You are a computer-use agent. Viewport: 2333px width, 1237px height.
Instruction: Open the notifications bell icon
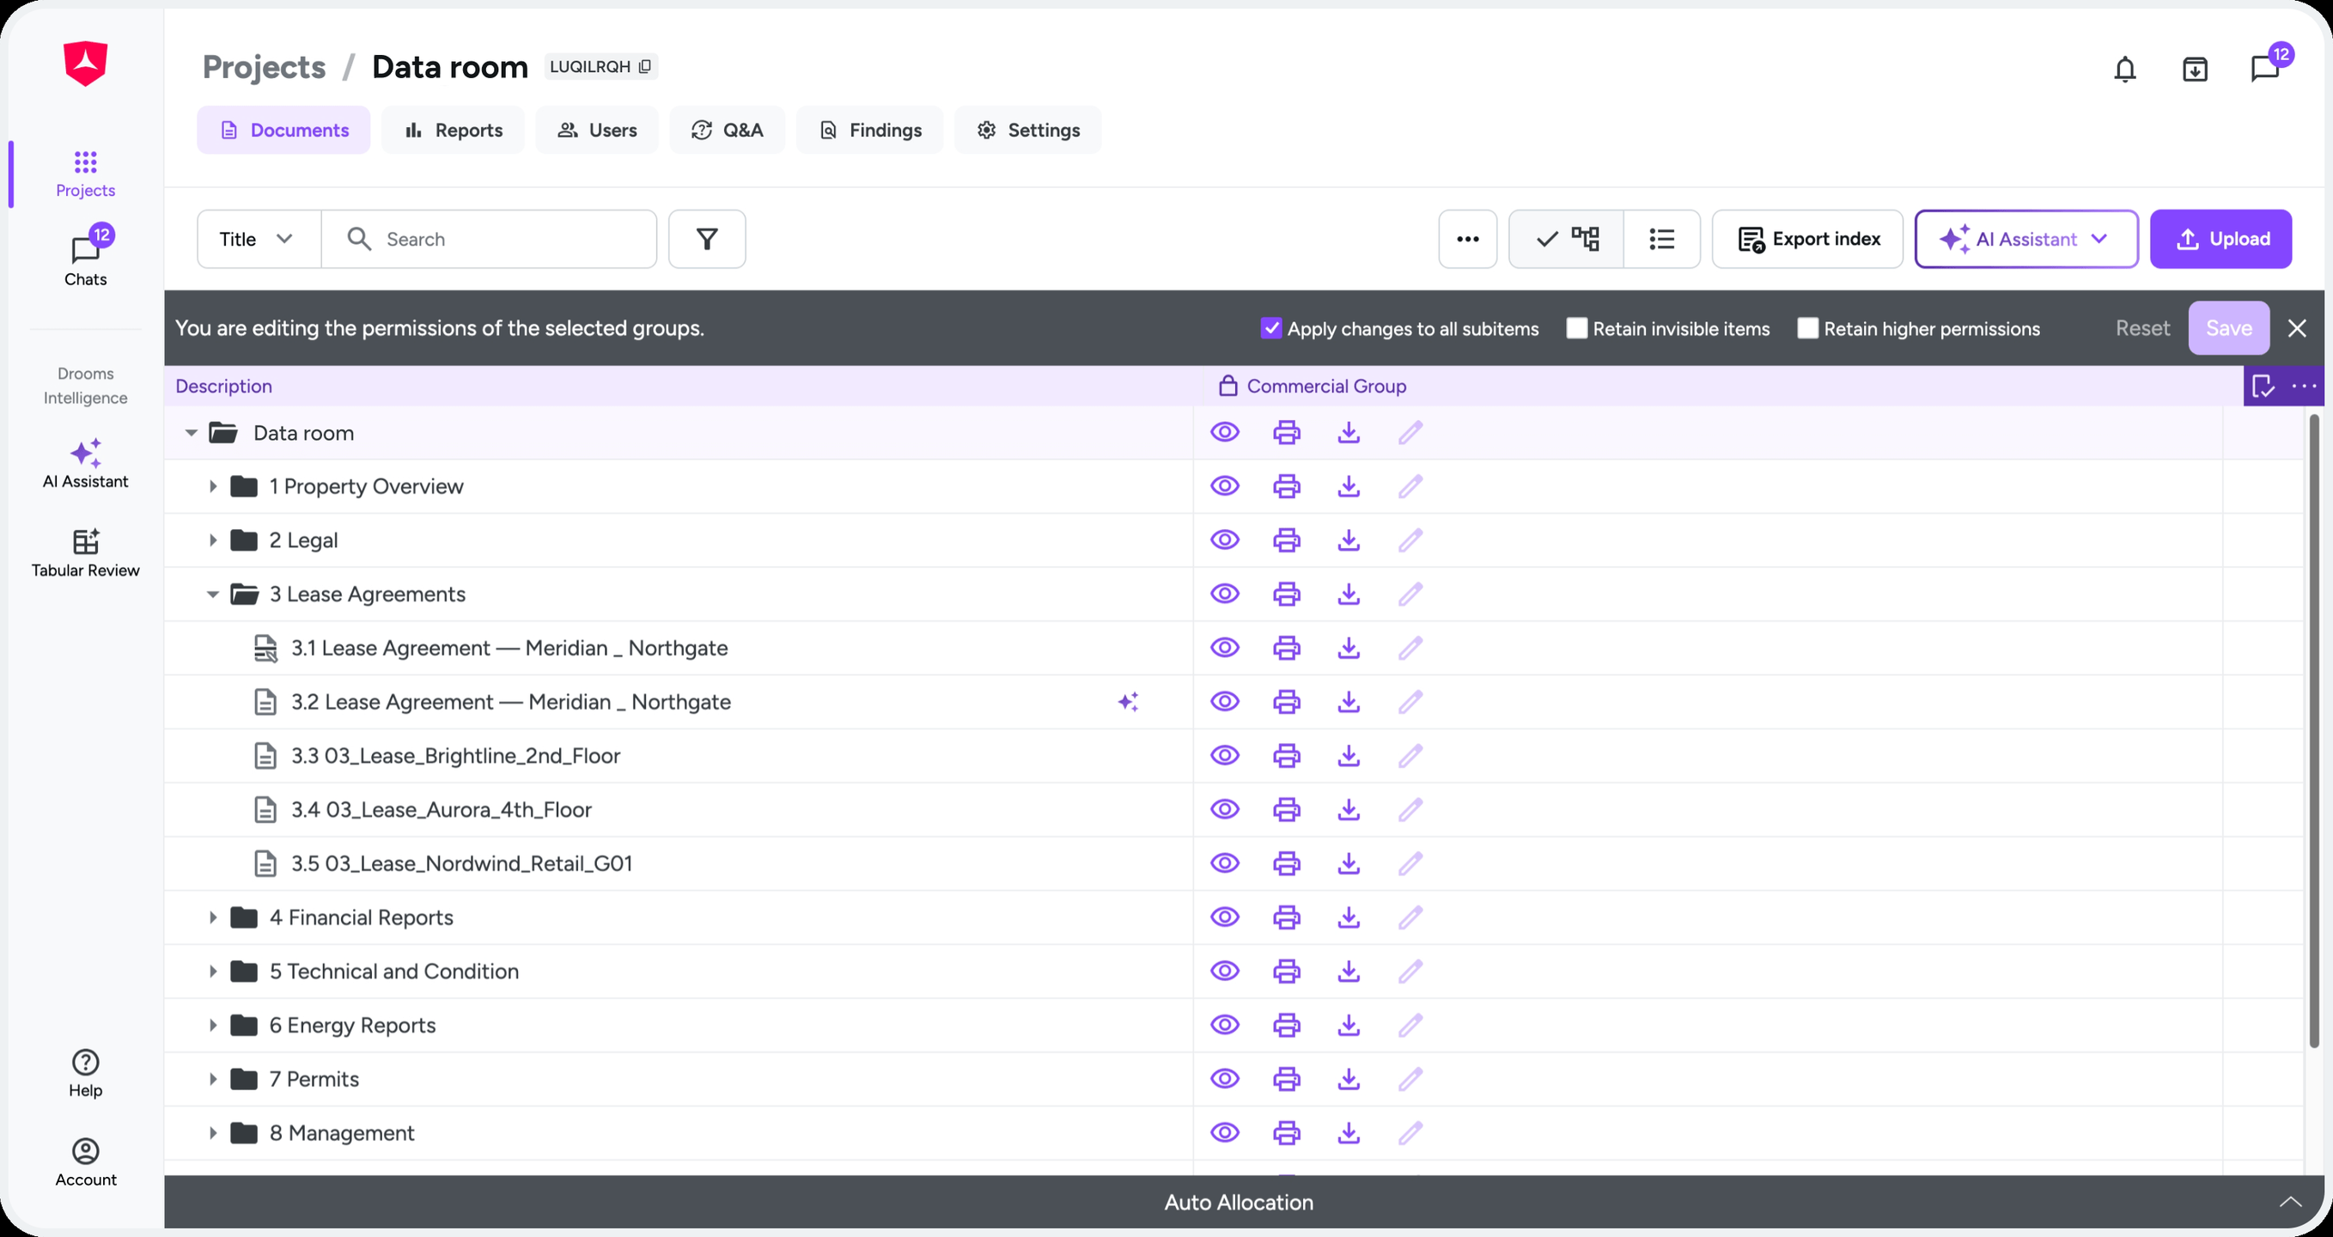point(2125,69)
